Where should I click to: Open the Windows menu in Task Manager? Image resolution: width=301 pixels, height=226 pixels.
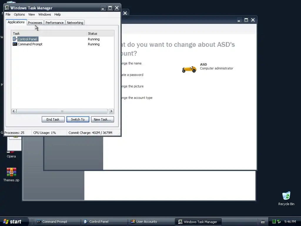tap(45, 14)
